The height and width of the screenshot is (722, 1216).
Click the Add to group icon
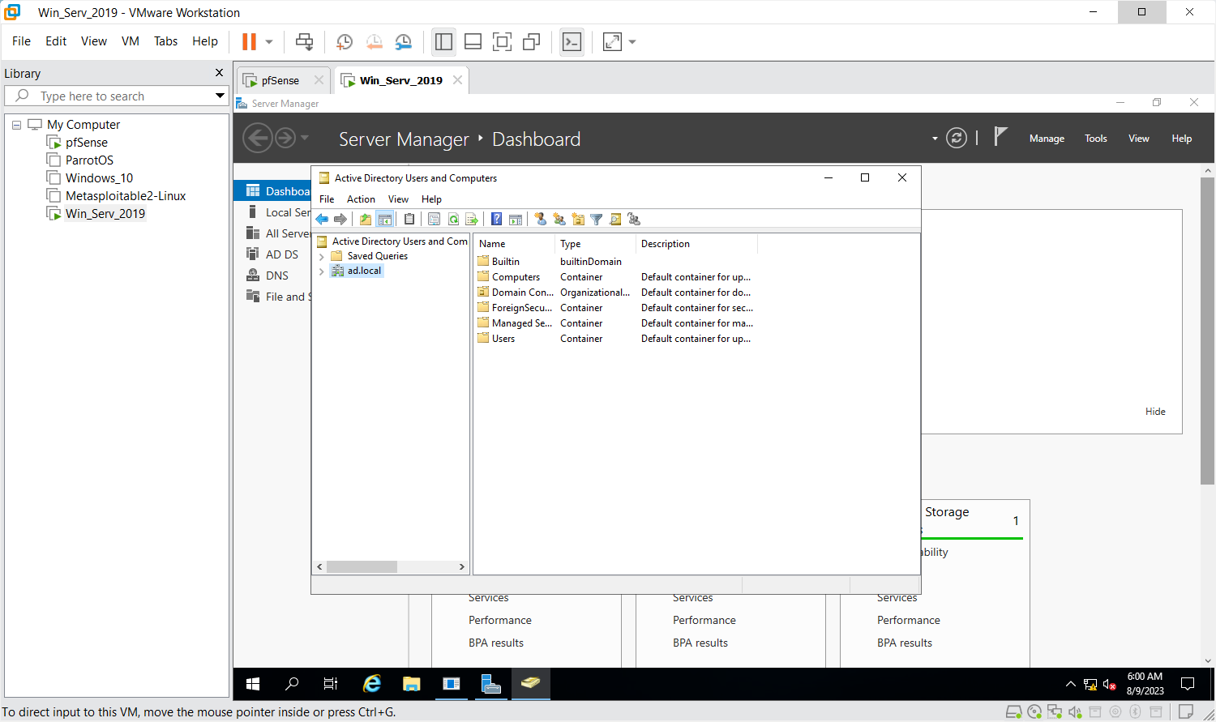[634, 219]
